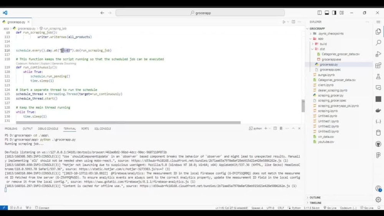Viewport: 384px width, 216px height.
Task: Open launch profile dropdown beside plus
Action: coord(270,129)
